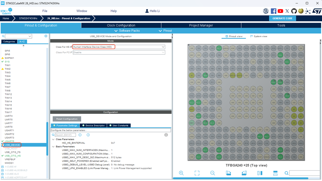This screenshot has width=322, height=181.
Task: Expand the Software Packs menu
Action: click(x=127, y=31)
